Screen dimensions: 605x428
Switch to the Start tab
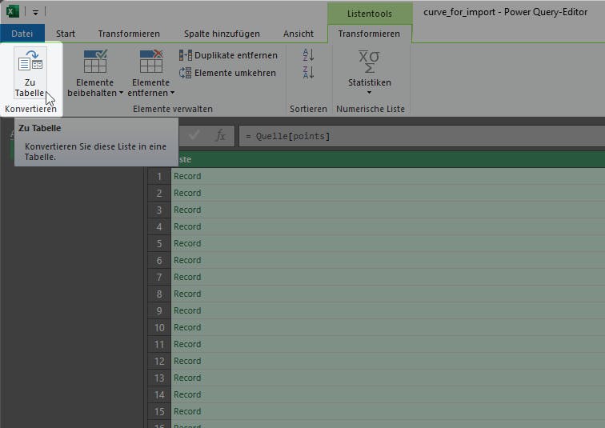66,34
